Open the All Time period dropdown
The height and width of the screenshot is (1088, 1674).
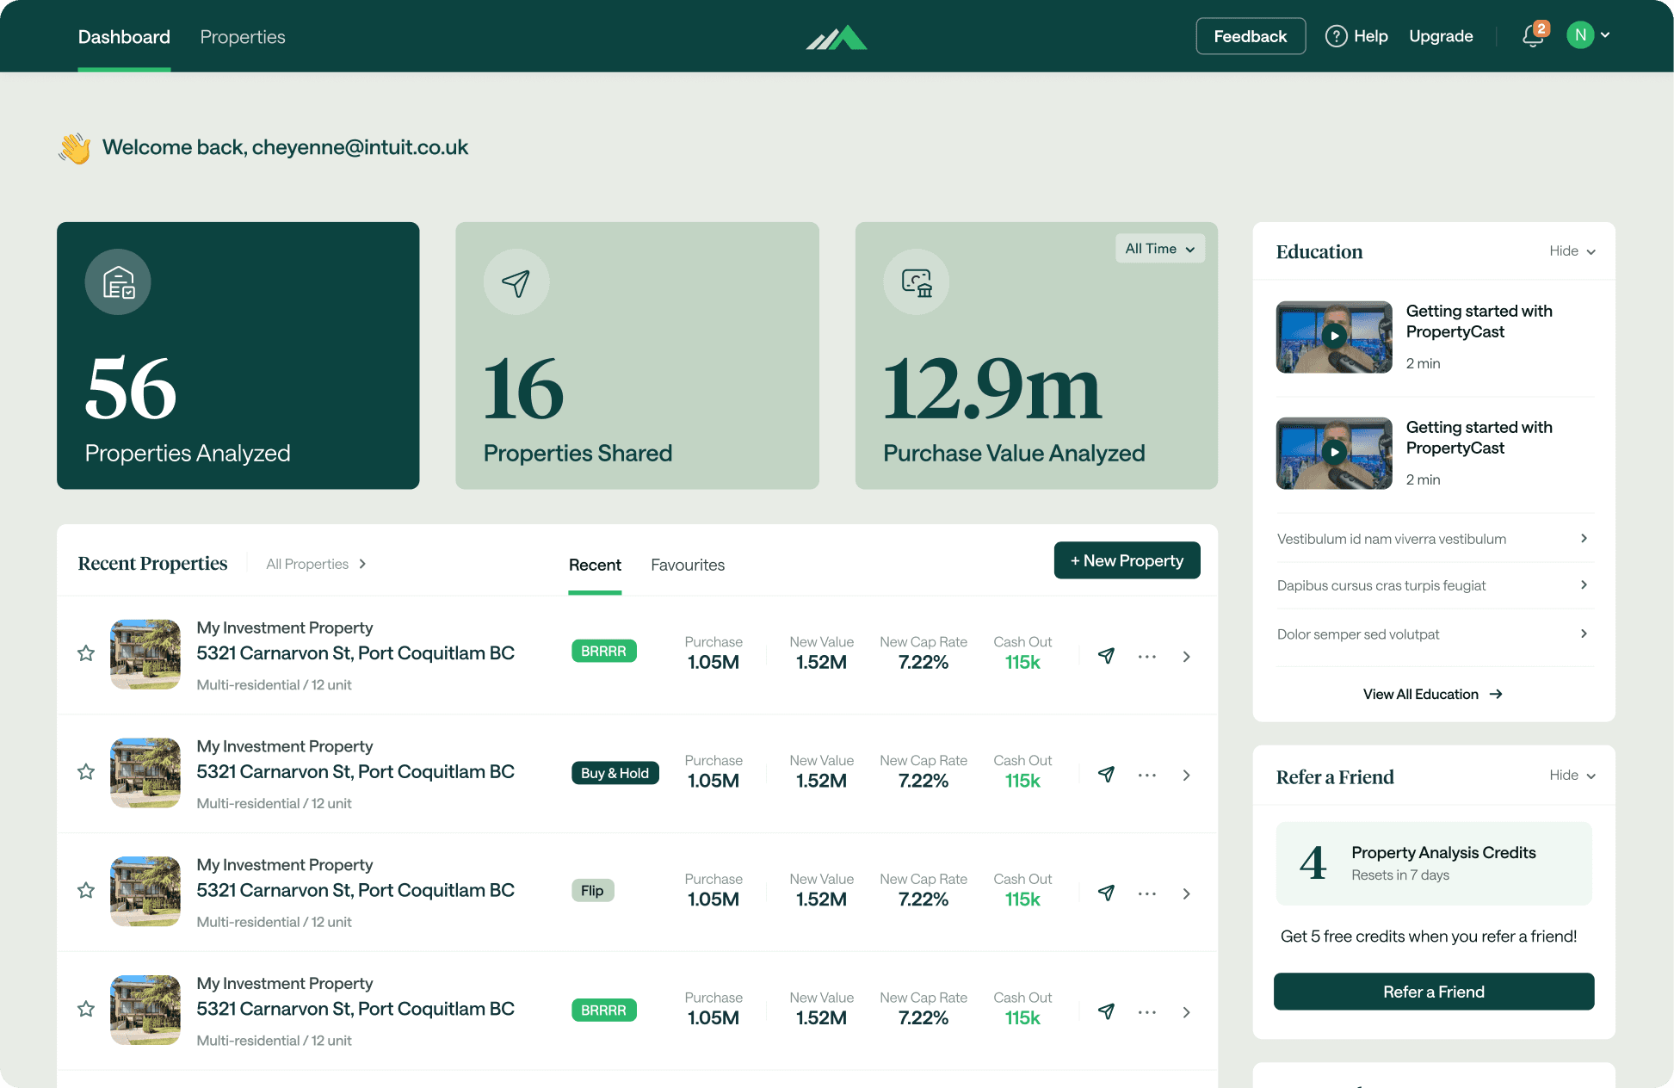click(1159, 249)
